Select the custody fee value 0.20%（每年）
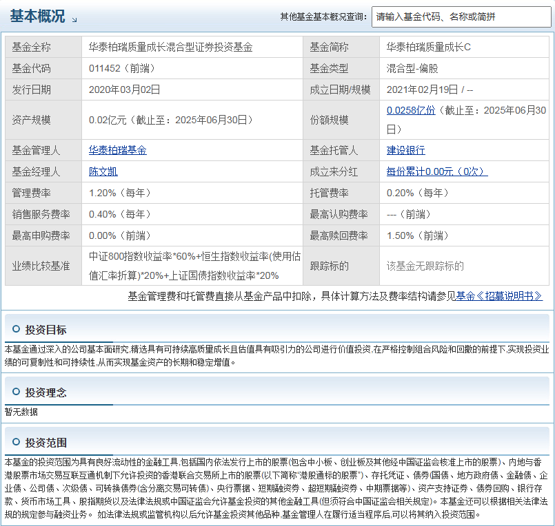Viewport: 555px width, 526px height. click(x=418, y=193)
